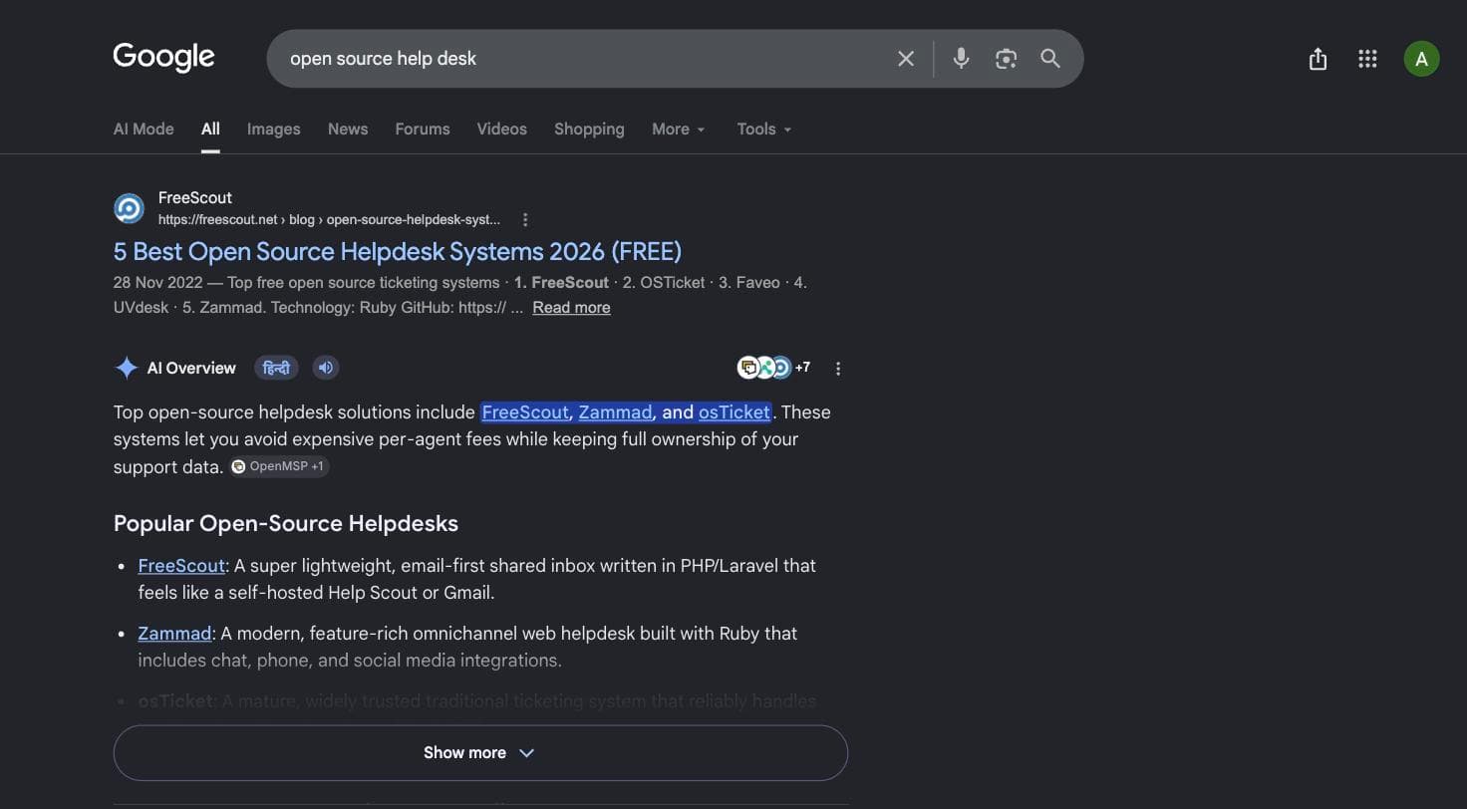Click the FreeScout site favicon
This screenshot has width=1467, height=809.
(x=129, y=208)
